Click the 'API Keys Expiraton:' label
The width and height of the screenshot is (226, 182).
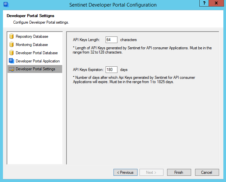point(88,70)
